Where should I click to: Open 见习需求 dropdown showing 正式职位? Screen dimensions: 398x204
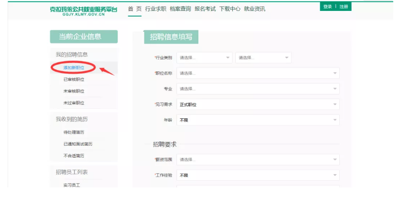click(x=258, y=105)
